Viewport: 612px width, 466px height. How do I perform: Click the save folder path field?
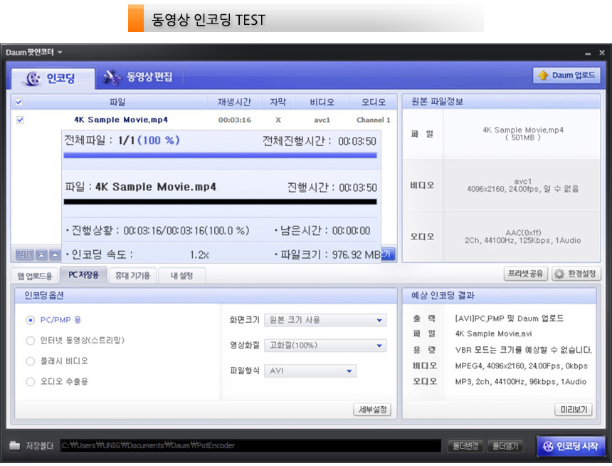pos(249,446)
